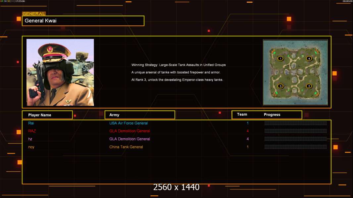The width and height of the screenshot is (353, 198).
Task: Click the unique arsenal of tanks line
Action: click(x=176, y=72)
